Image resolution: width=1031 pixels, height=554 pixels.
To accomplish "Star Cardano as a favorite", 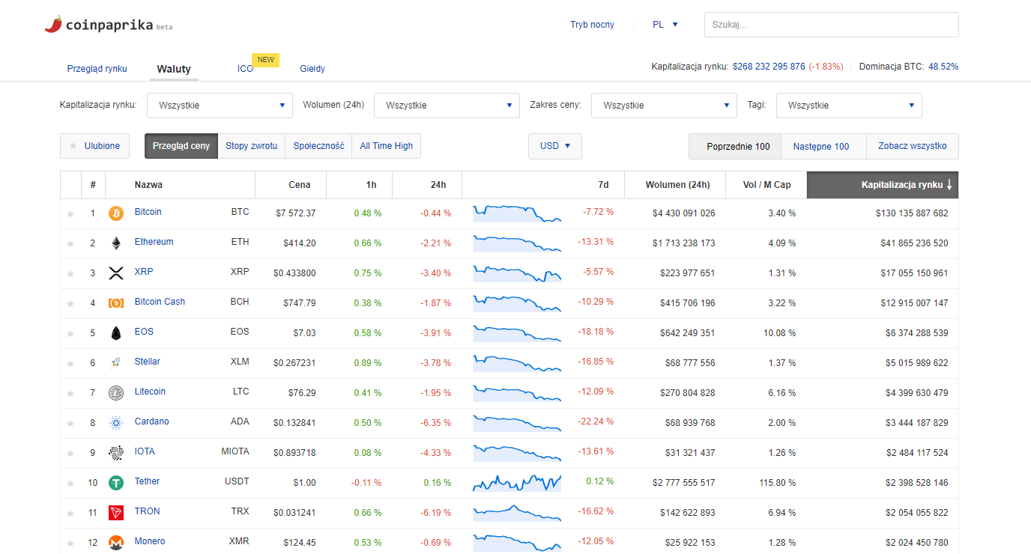I will point(70,423).
